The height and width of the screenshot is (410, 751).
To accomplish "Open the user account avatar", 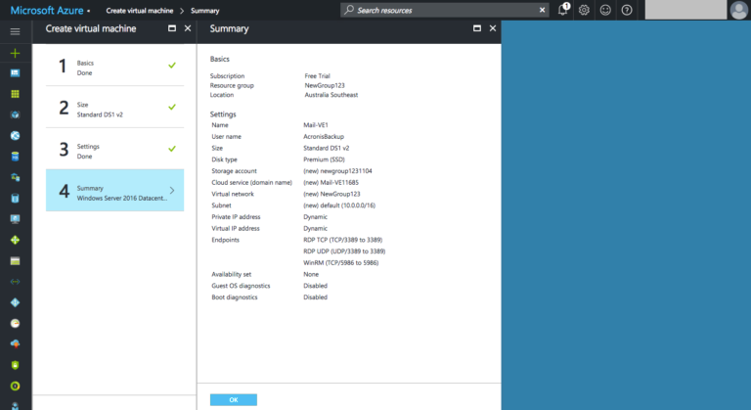I will tap(738, 10).
